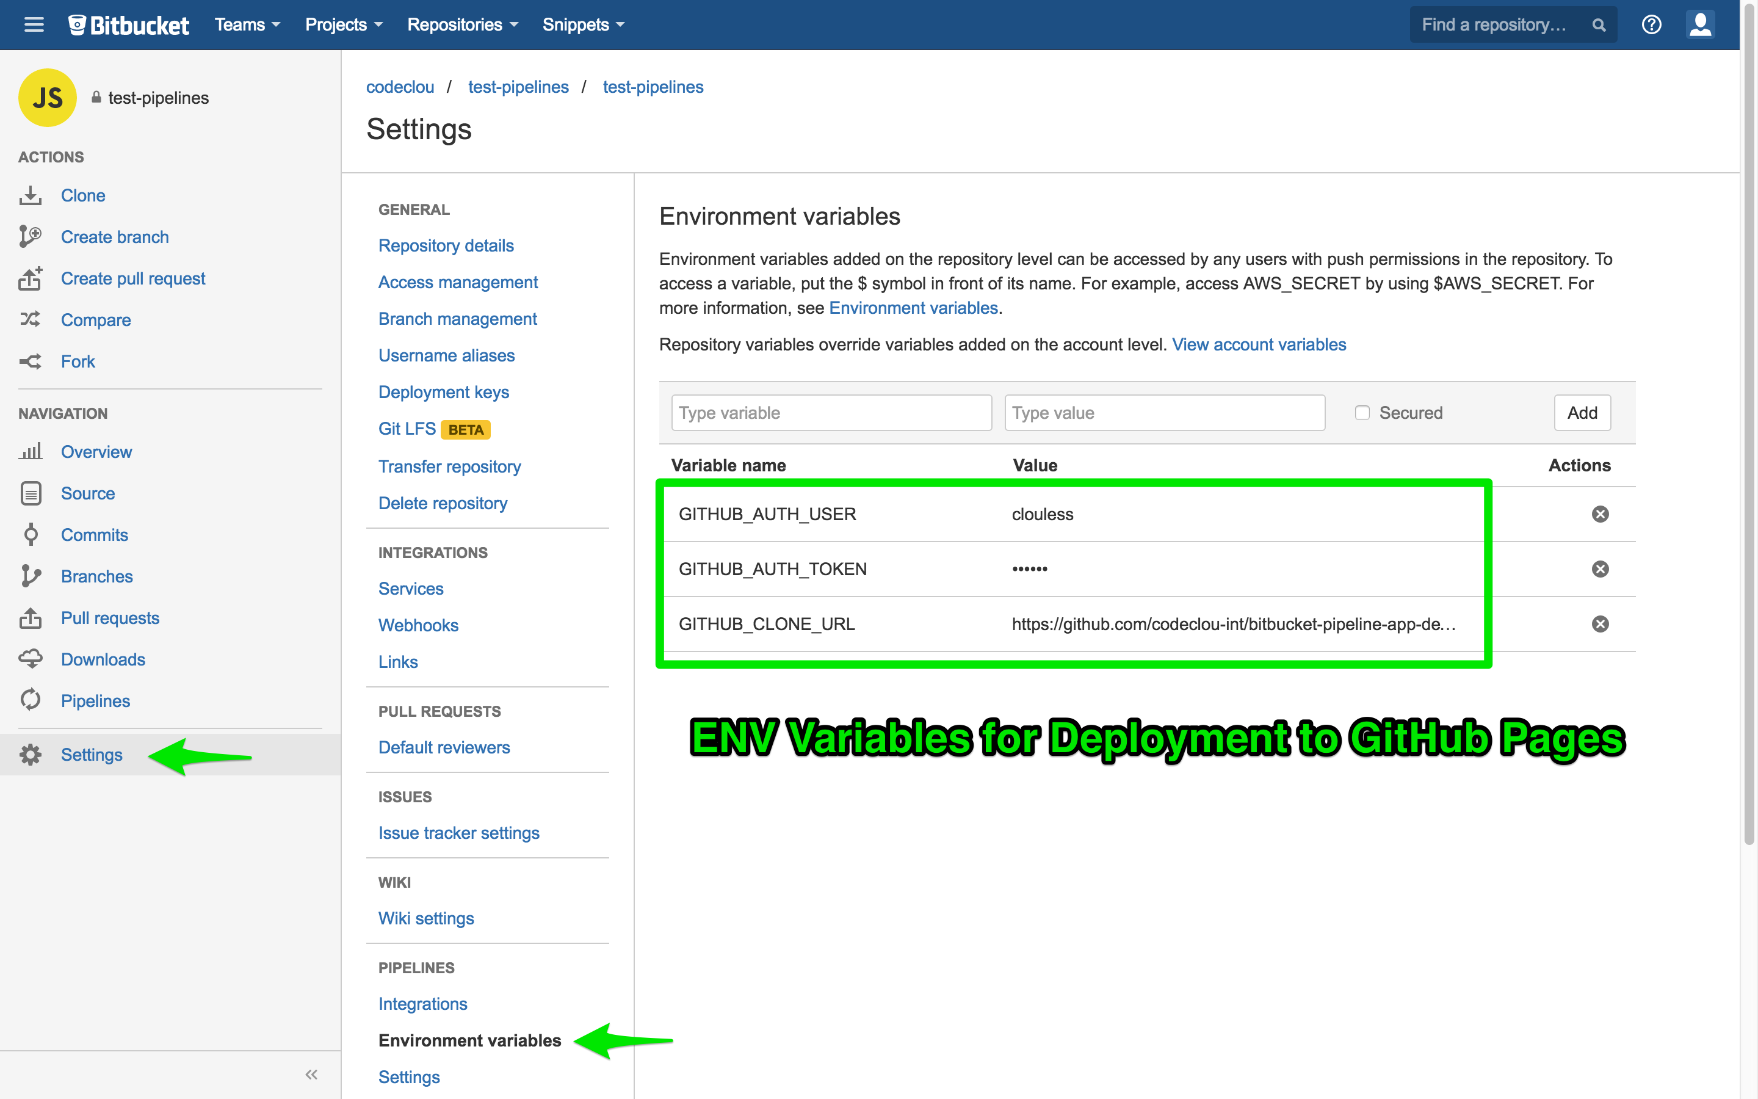Click the JS repository avatar
This screenshot has width=1758, height=1099.
47,98
